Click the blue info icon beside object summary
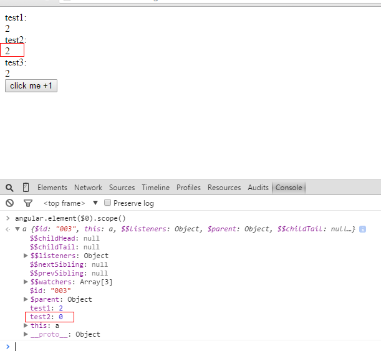This screenshot has width=381, height=356. [363, 229]
